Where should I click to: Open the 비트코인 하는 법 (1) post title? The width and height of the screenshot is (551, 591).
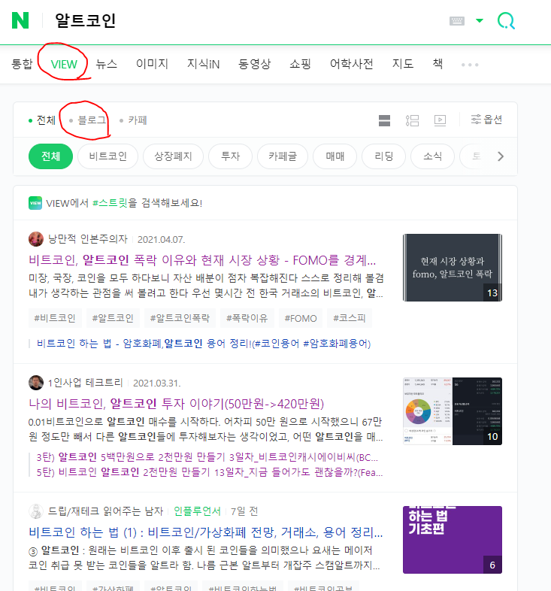pos(206,532)
